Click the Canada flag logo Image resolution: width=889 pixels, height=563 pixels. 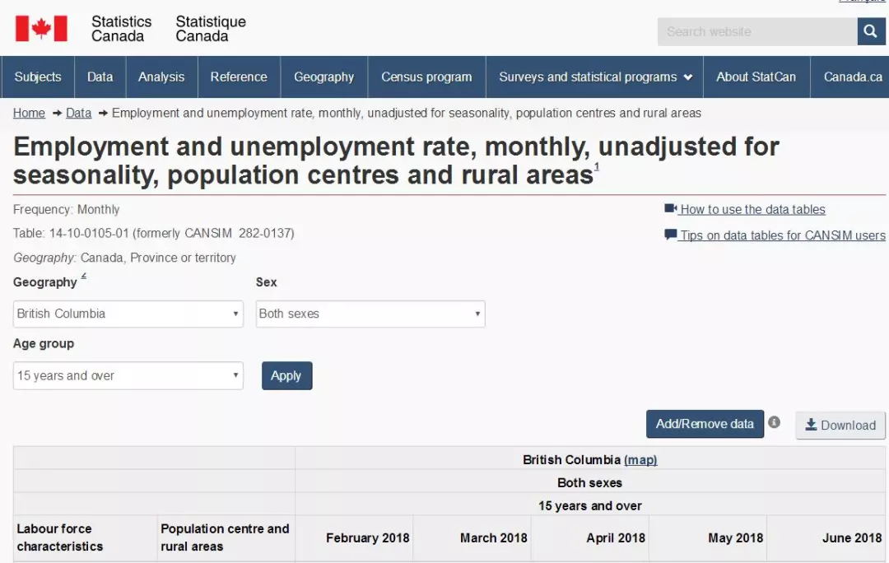[x=41, y=29]
